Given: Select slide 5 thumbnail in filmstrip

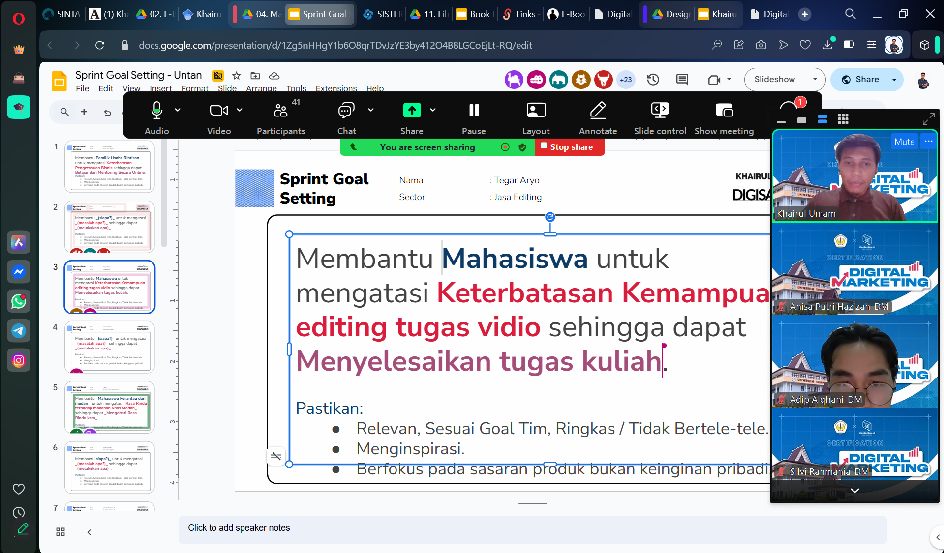Looking at the screenshot, I should click(x=110, y=407).
